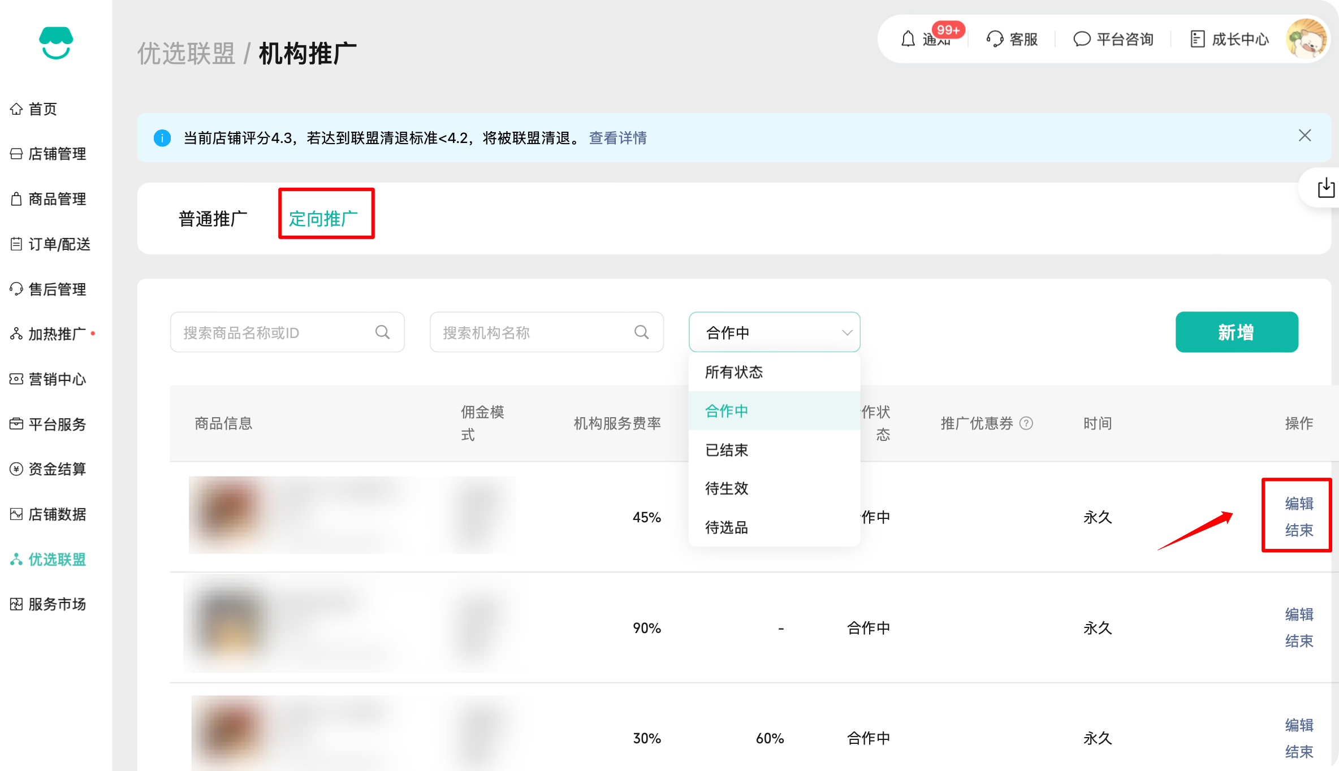Click 编辑 for the 90% service-rate row

coord(1299,614)
